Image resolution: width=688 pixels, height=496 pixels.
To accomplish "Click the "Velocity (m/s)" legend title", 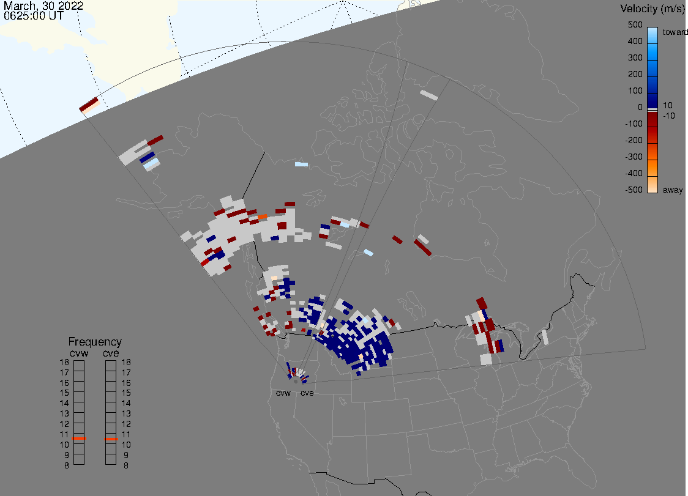I will [653, 9].
